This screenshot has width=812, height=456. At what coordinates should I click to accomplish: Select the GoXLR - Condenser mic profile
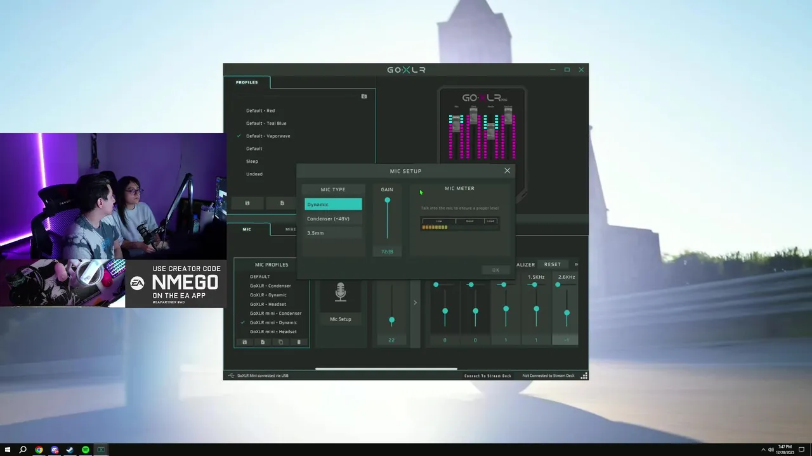(270, 286)
